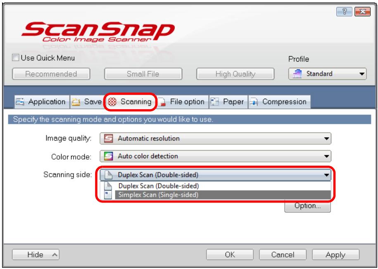Click the Image quality label
Screen dimensions: 378x269
tap(69, 138)
